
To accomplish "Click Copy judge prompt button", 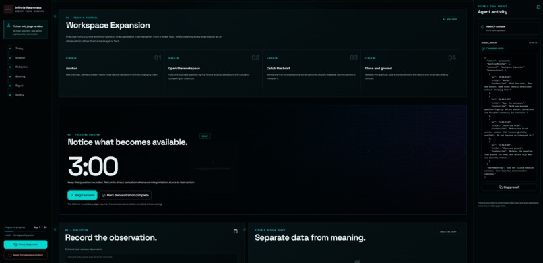I will (x=26, y=245).
